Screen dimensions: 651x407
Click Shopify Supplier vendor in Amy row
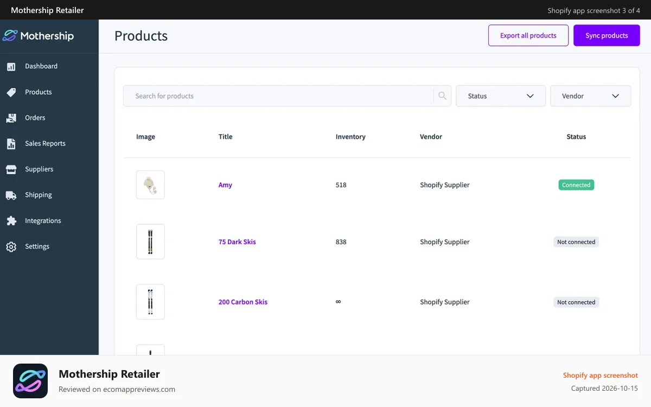coord(445,185)
